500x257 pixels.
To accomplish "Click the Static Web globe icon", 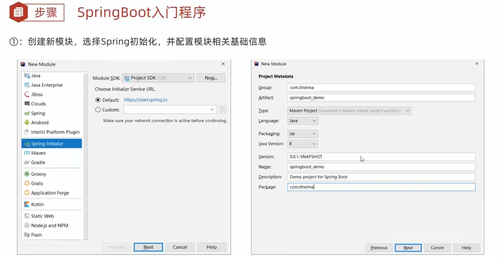I will pyautogui.click(x=27, y=216).
